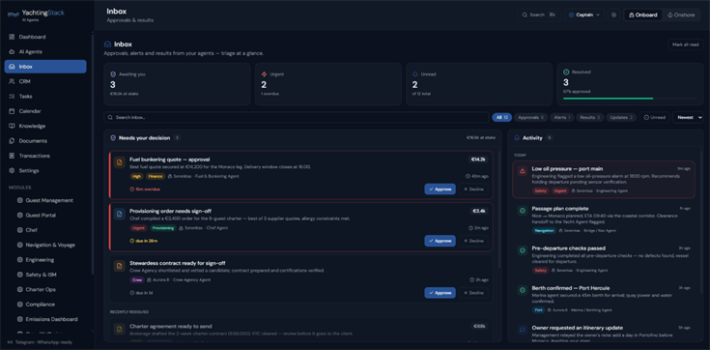Open the Calendar page
Screen dimensions: 710x350
pyautogui.click(x=45, y=111)
